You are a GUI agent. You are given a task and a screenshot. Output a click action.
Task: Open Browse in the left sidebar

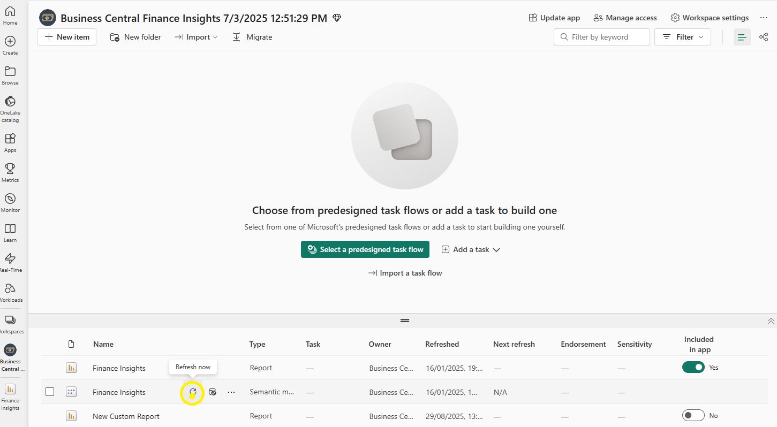click(10, 75)
